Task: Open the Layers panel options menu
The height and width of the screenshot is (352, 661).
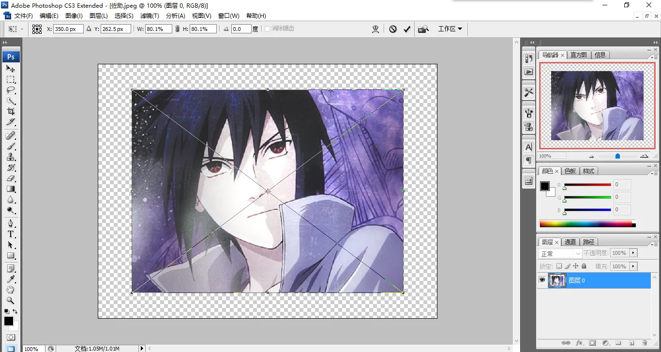Action: pyautogui.click(x=654, y=244)
